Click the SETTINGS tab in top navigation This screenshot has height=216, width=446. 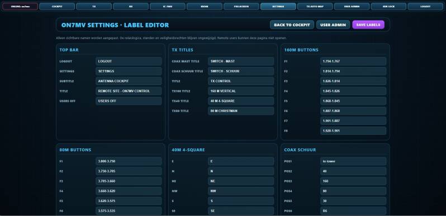[x=278, y=6]
